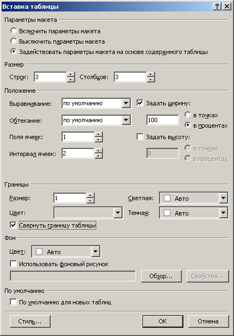This screenshot has width=234, height=336.
Task: Choose в точках width unit
Action: coord(188,115)
